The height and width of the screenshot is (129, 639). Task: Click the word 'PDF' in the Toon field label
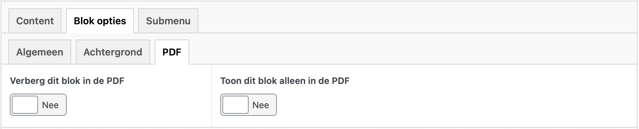[340, 81]
